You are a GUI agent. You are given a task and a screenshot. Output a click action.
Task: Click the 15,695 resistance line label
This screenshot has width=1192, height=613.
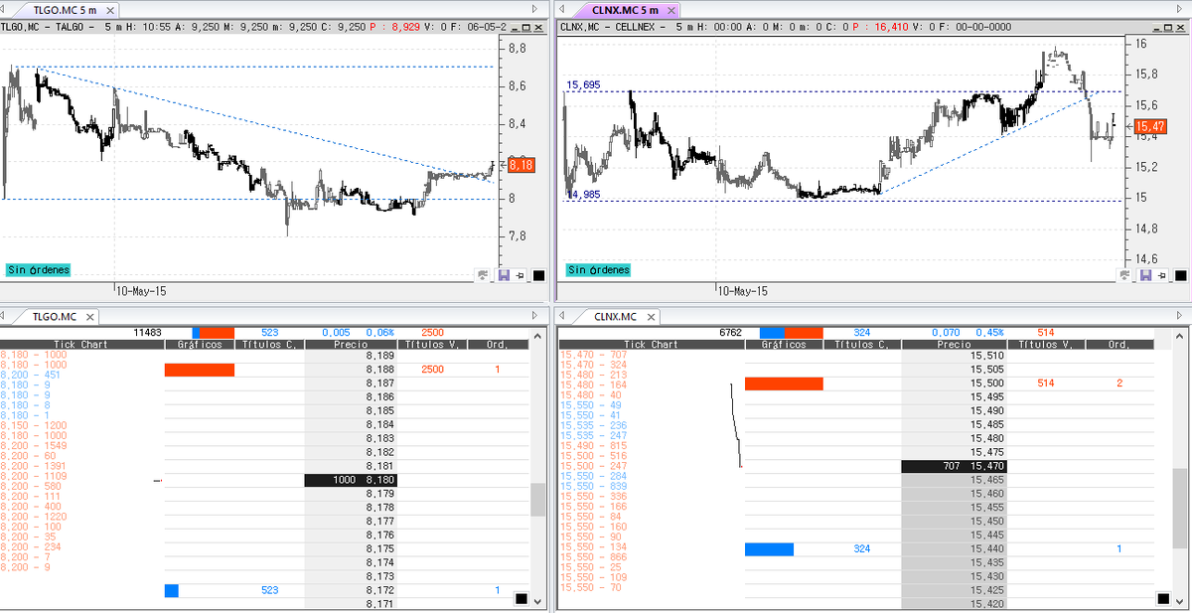pyautogui.click(x=582, y=85)
